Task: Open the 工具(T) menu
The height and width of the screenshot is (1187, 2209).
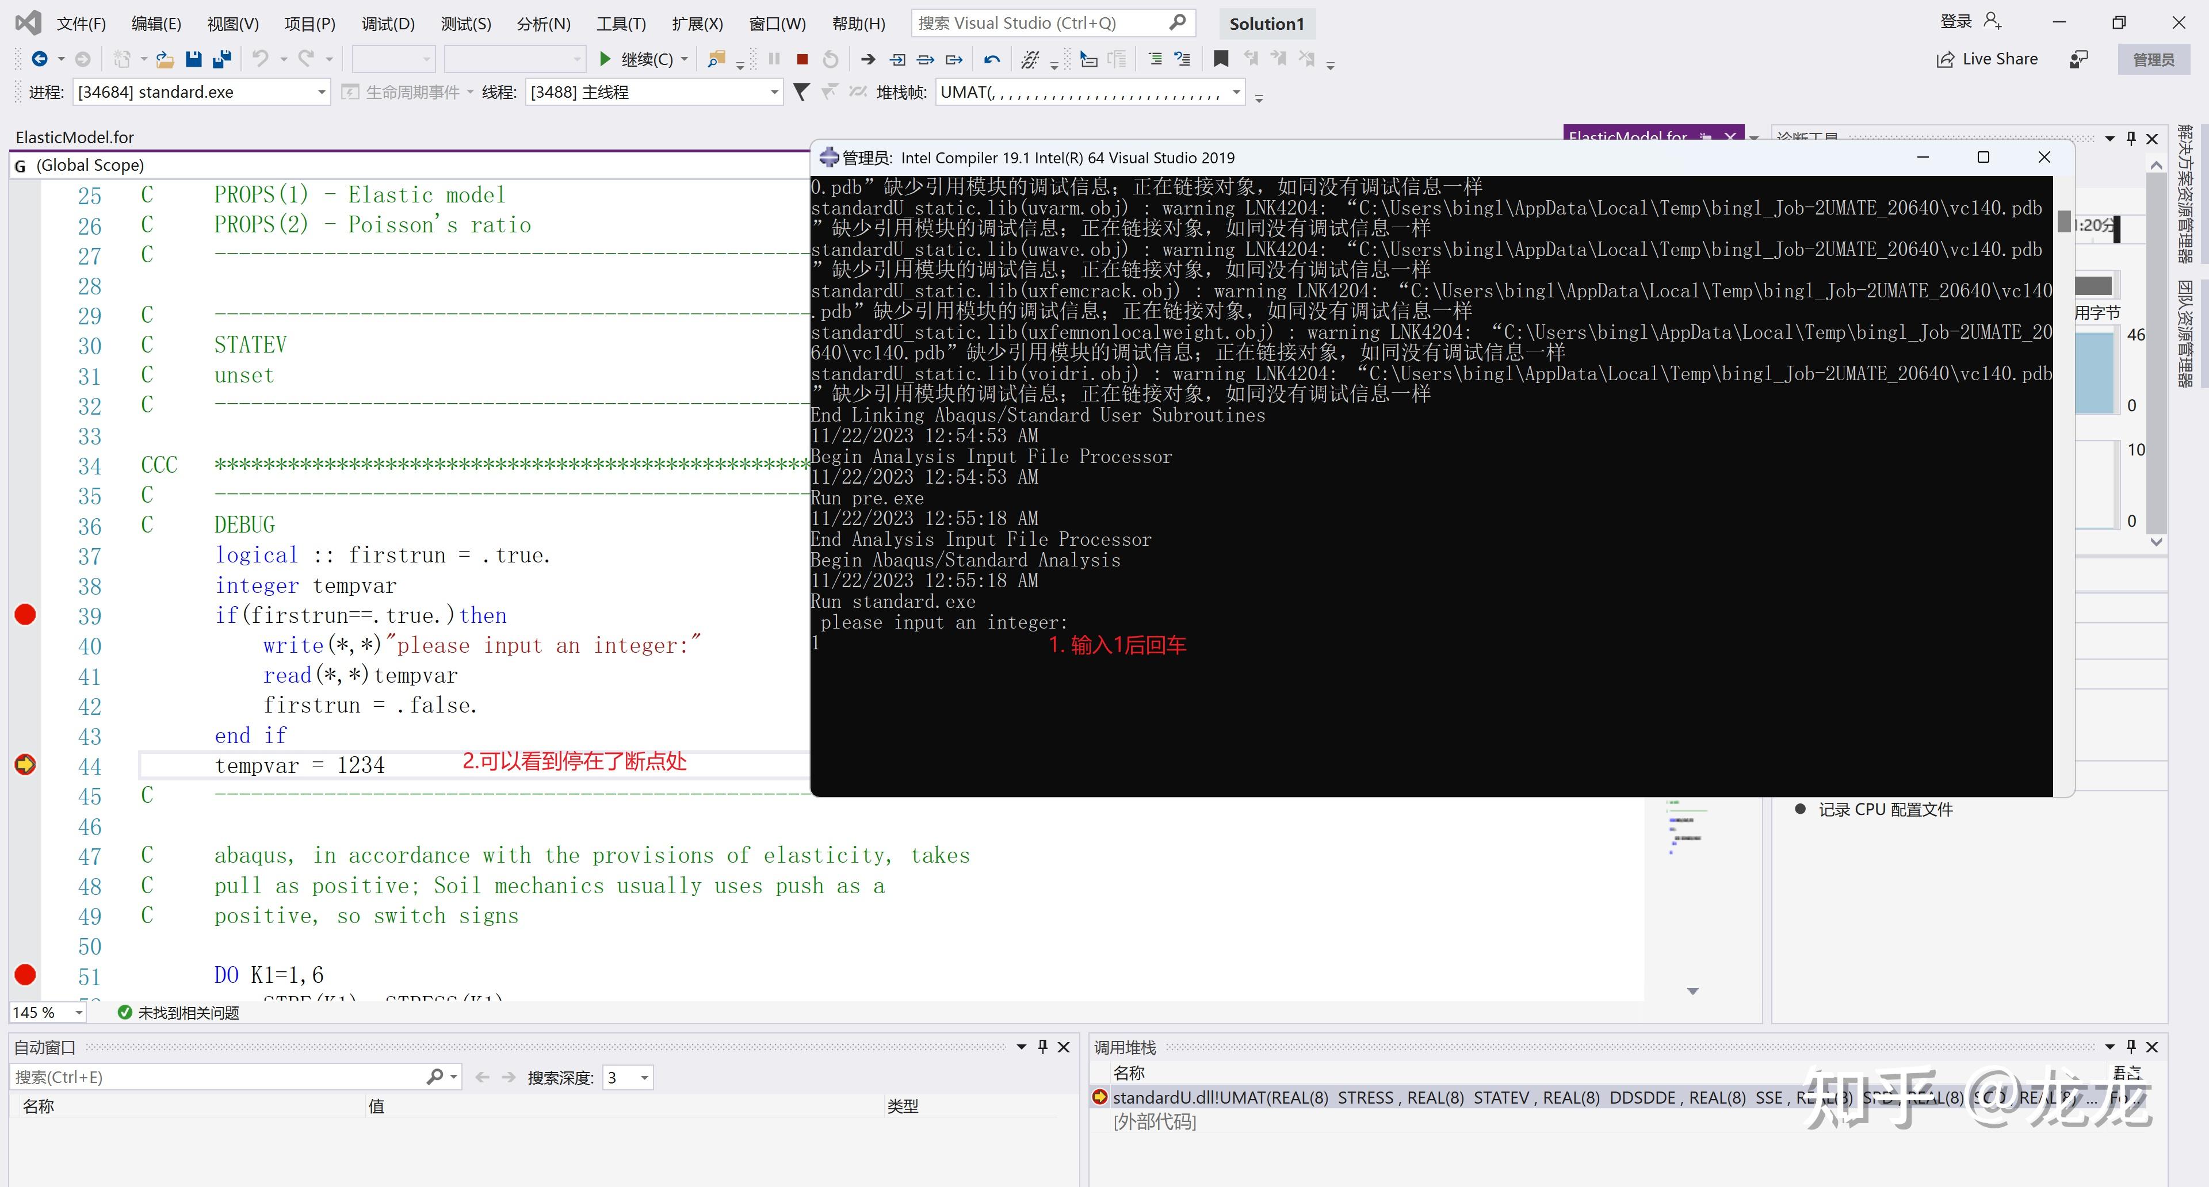Action: point(621,24)
